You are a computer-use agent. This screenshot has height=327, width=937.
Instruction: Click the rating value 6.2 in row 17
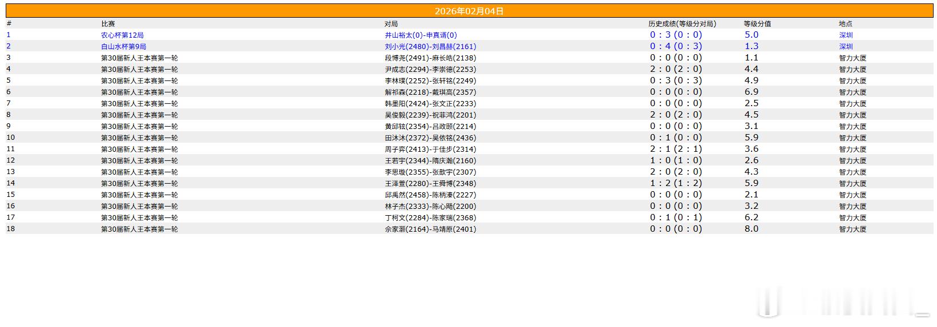[x=752, y=217]
